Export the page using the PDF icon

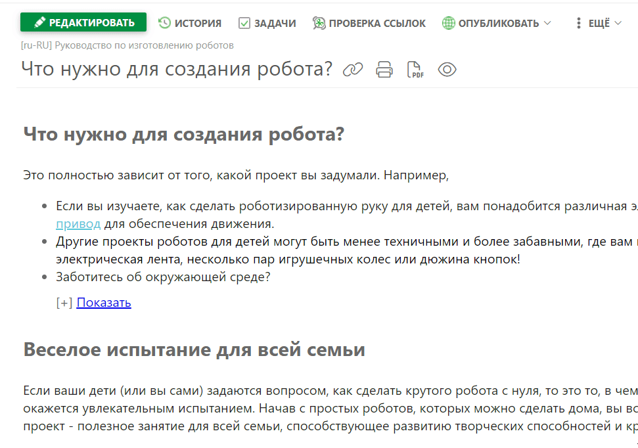point(414,69)
